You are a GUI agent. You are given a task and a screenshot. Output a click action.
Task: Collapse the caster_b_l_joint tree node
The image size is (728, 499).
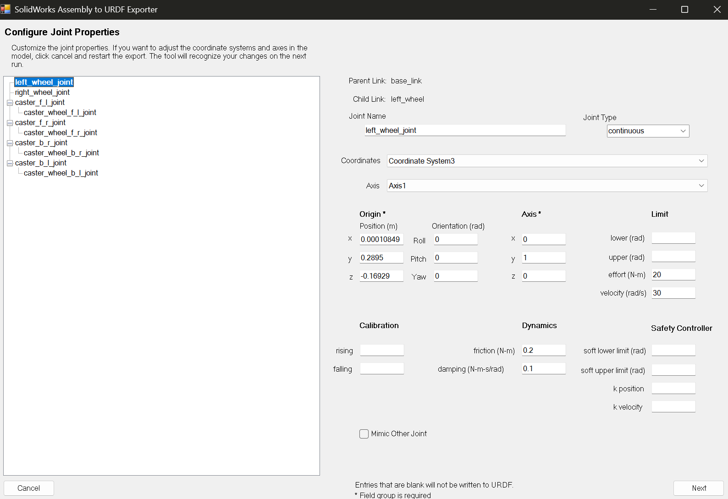pos(10,163)
